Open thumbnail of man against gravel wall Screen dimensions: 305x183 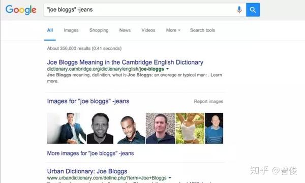click(160, 128)
